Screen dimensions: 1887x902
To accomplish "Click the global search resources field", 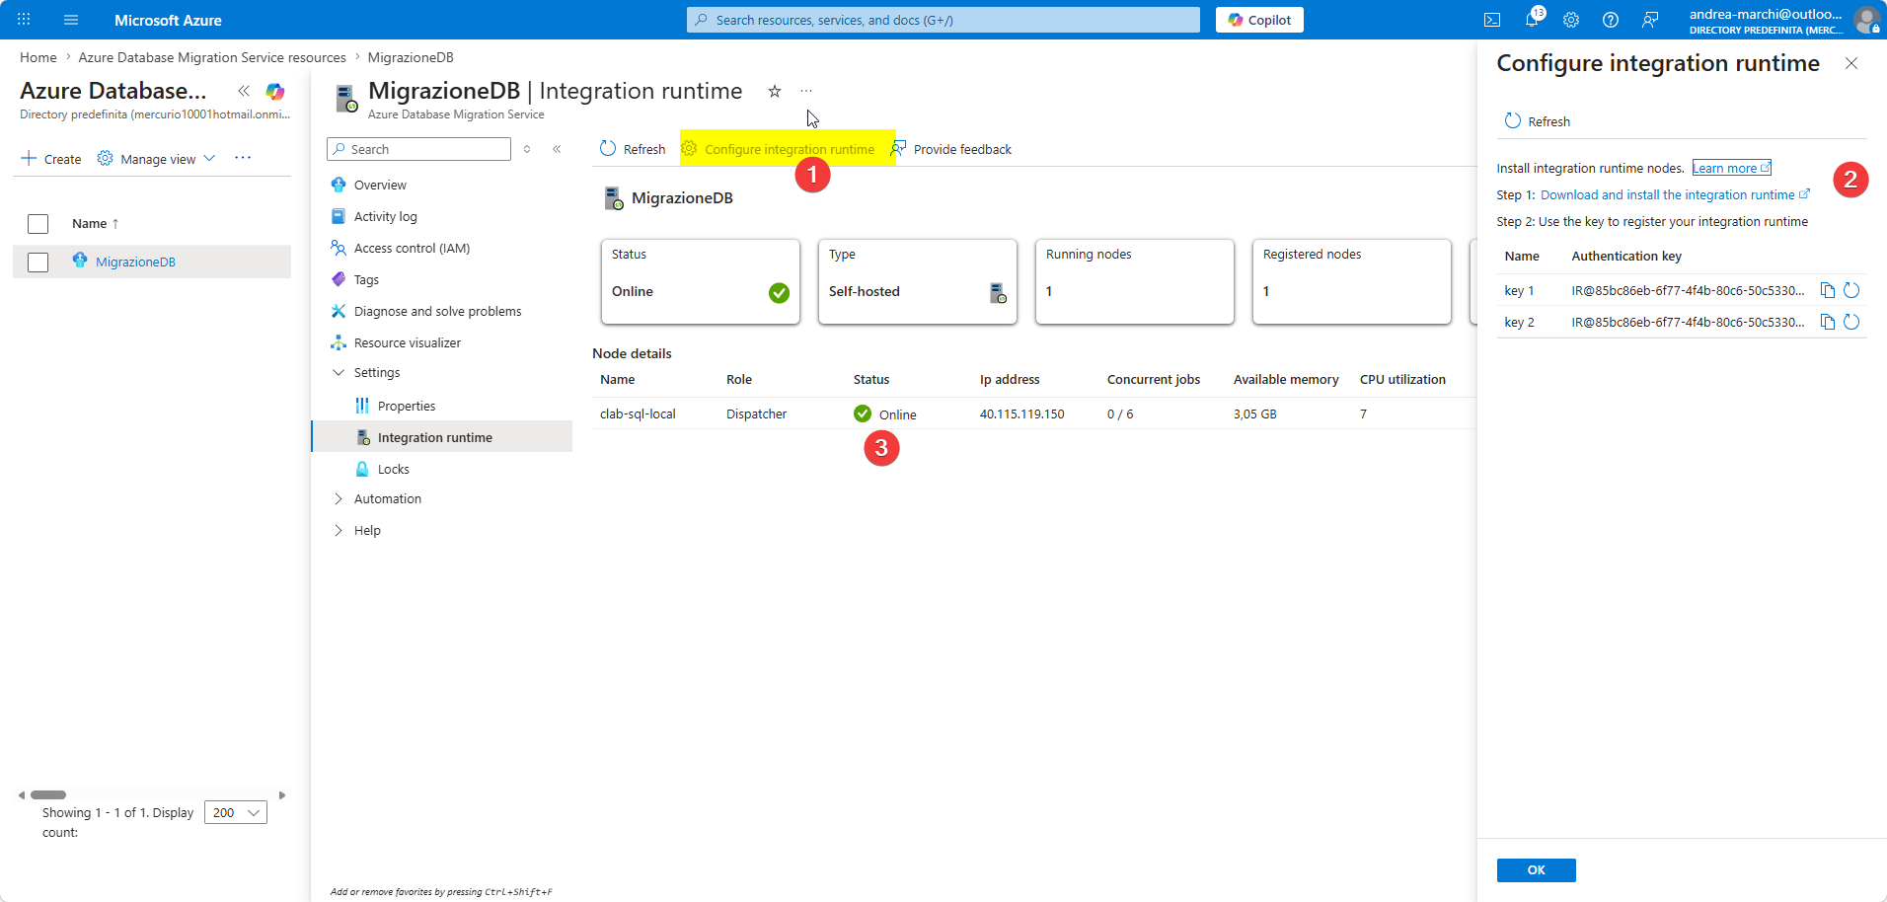I will [x=943, y=20].
